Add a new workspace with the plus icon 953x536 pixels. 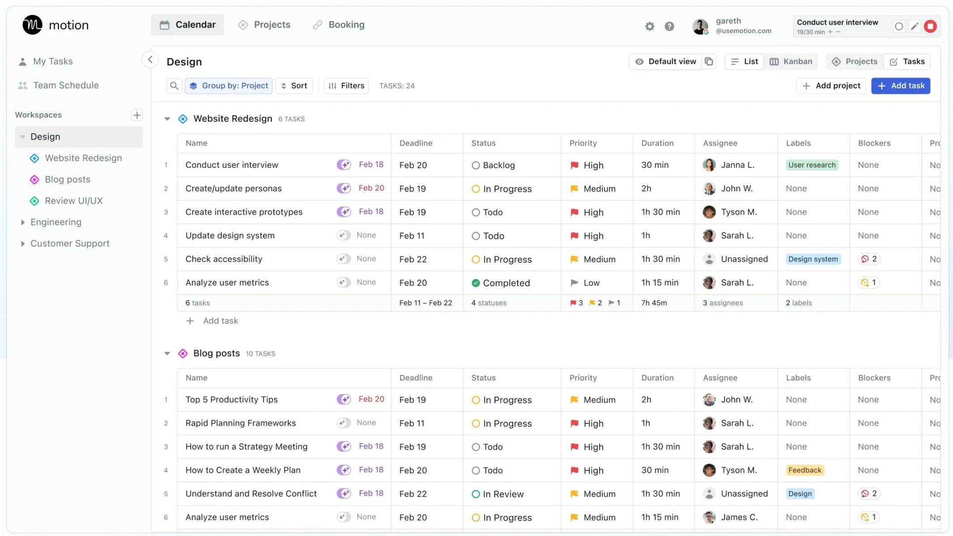click(137, 115)
